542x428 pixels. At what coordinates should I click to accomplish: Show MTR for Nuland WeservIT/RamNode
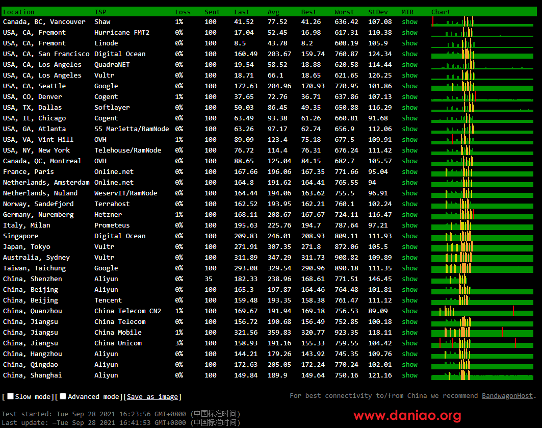tap(409, 193)
